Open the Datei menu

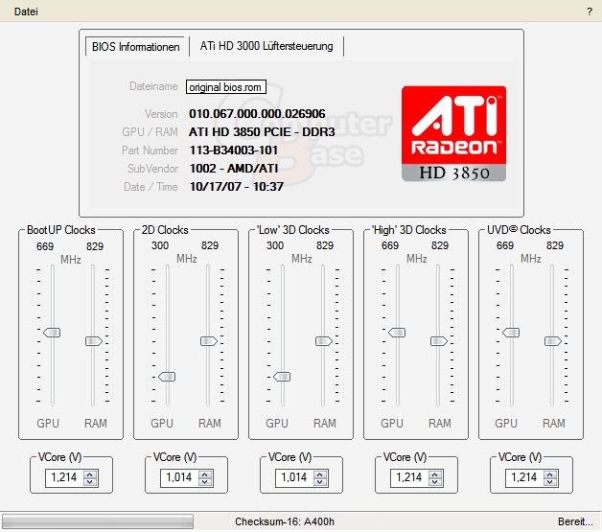tap(26, 12)
